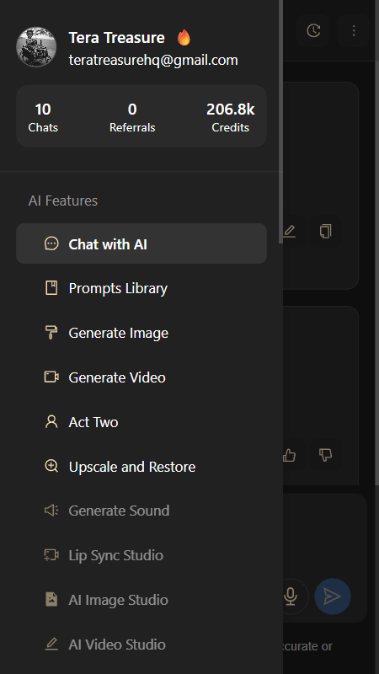The image size is (379, 674).
Task: Open AI Video Studio entry
Action: 141,645
